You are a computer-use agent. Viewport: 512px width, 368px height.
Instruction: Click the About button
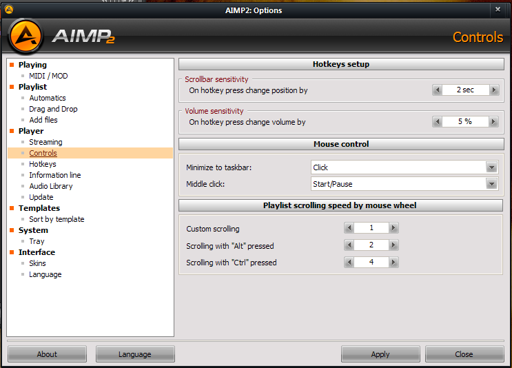tap(47, 354)
